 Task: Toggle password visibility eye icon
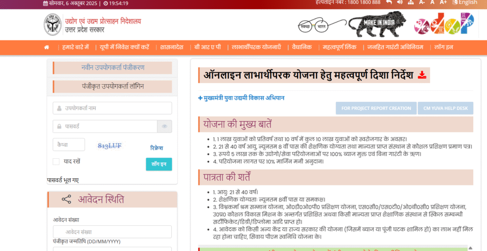click(x=165, y=126)
